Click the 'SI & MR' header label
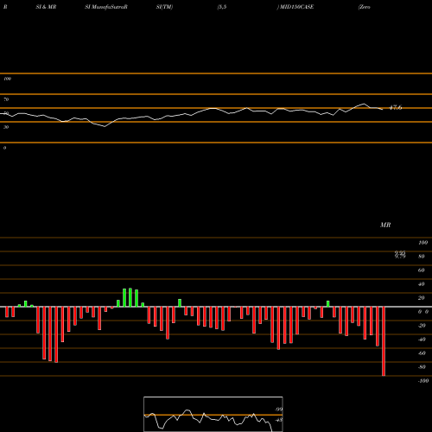 [46, 7]
